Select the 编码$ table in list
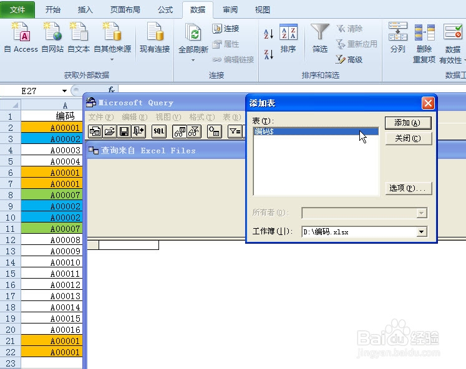 [x=316, y=132]
